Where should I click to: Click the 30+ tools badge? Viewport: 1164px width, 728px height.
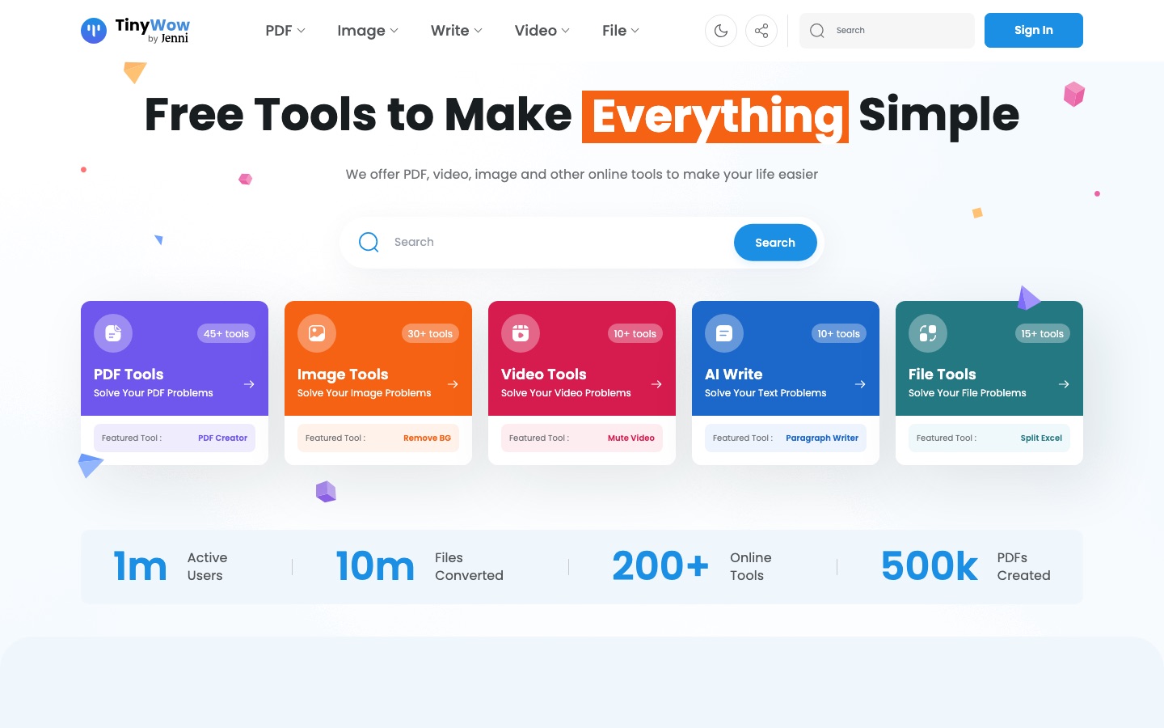[x=430, y=333]
